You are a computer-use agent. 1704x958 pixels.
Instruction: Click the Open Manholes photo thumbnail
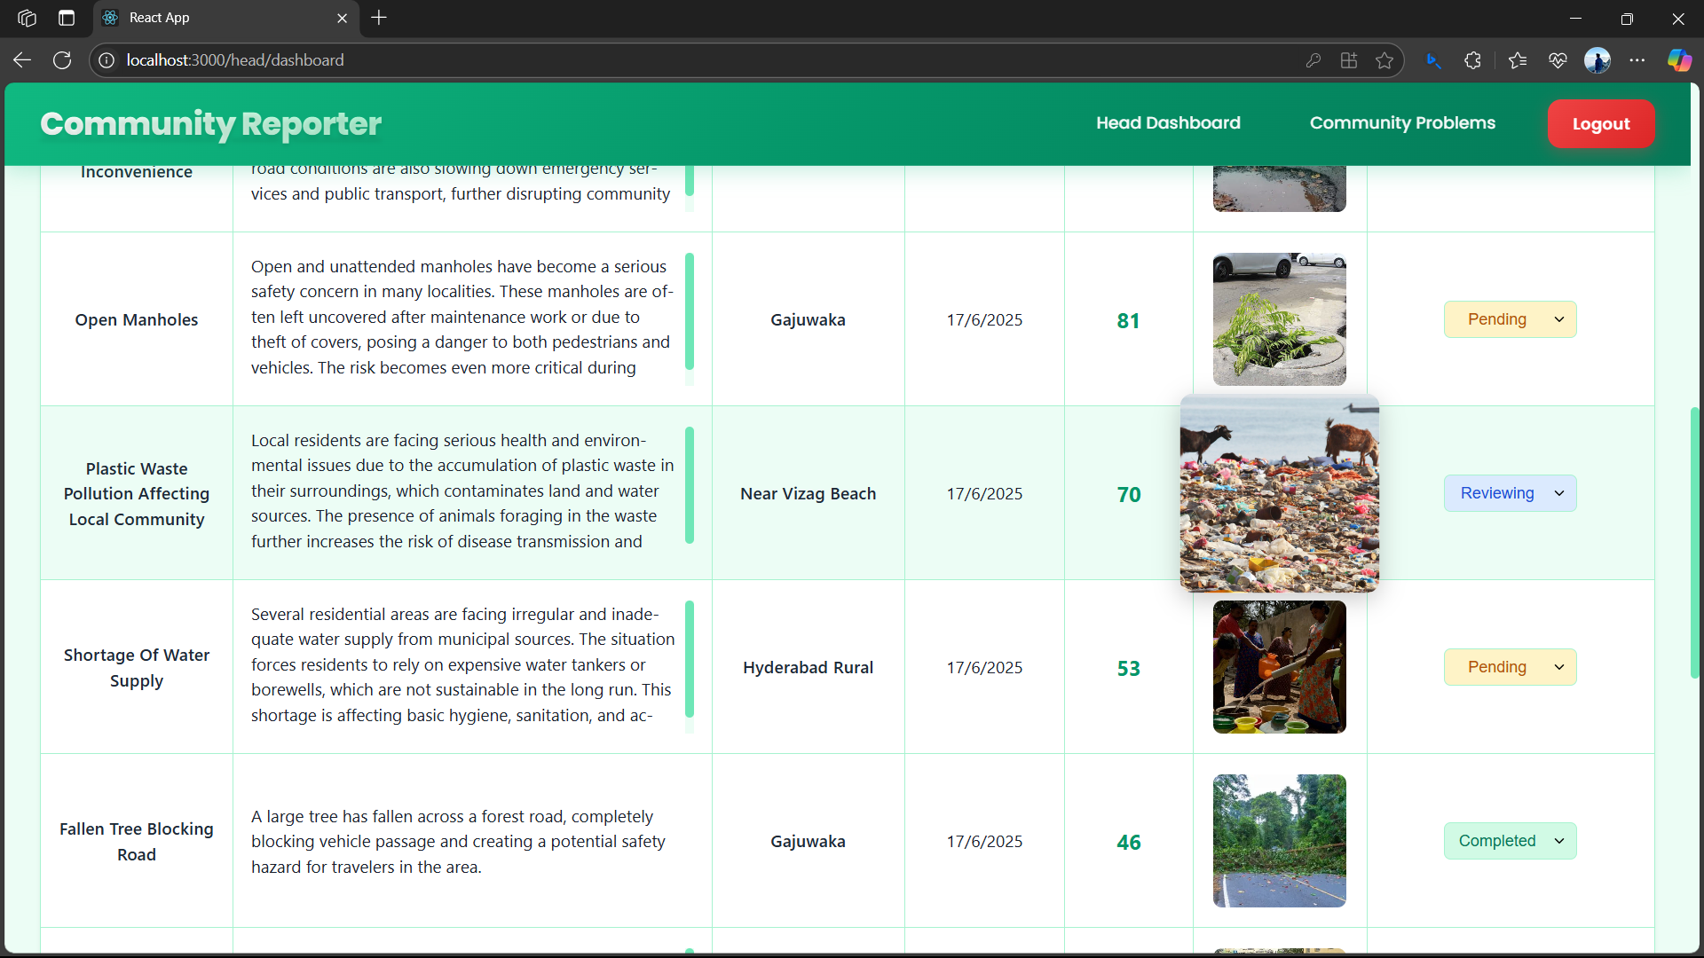click(1279, 319)
